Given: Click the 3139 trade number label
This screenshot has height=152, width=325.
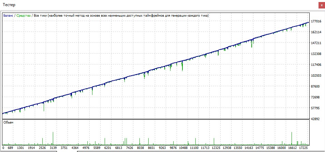Looking at the screenshot, I should click(x=53, y=148).
